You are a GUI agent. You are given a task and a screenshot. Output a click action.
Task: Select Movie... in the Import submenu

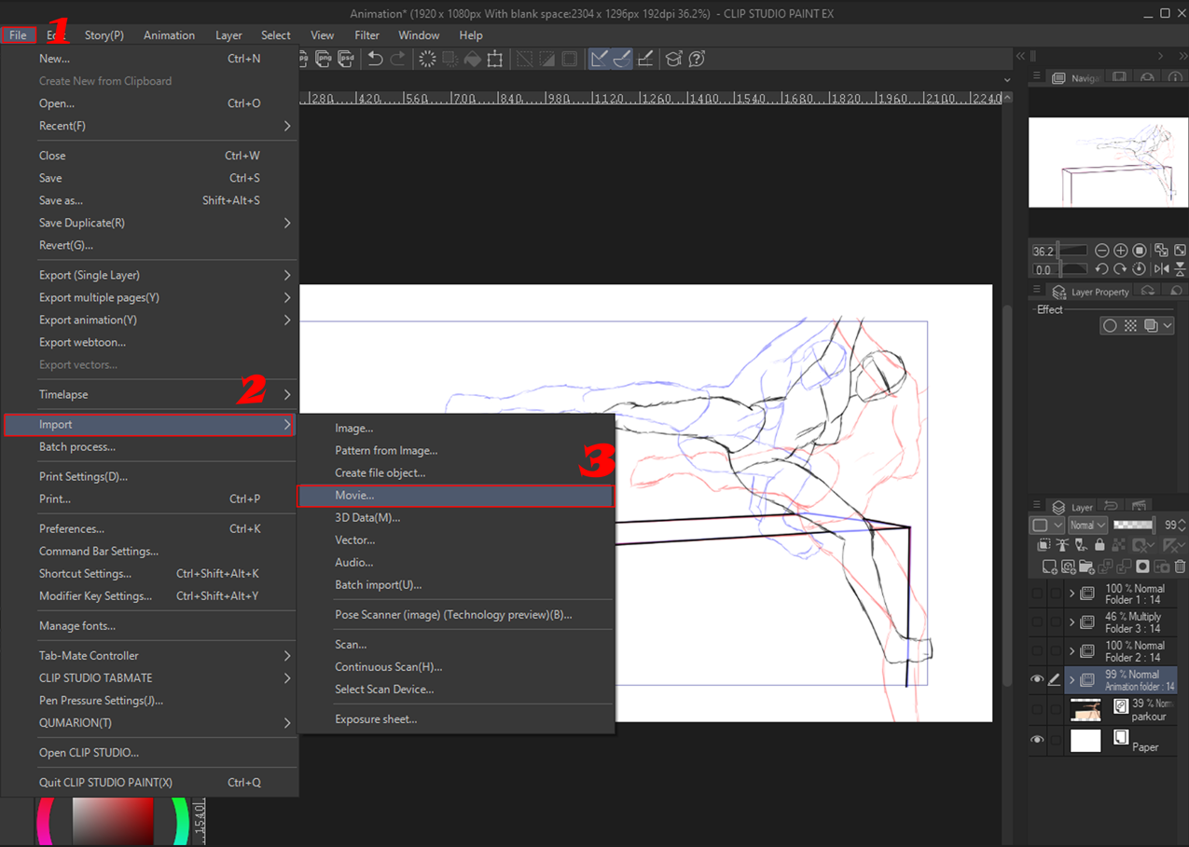(x=354, y=496)
